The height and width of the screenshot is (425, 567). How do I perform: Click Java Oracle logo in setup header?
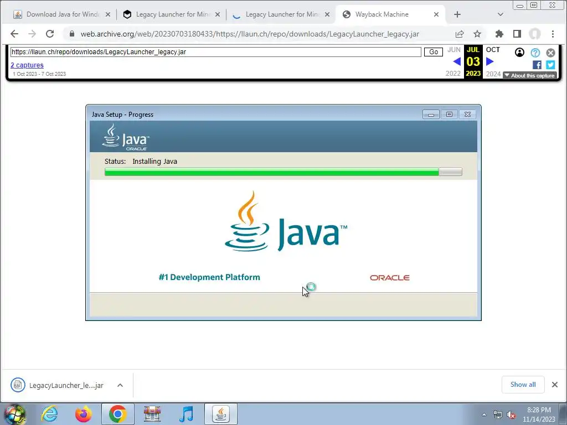click(x=126, y=137)
